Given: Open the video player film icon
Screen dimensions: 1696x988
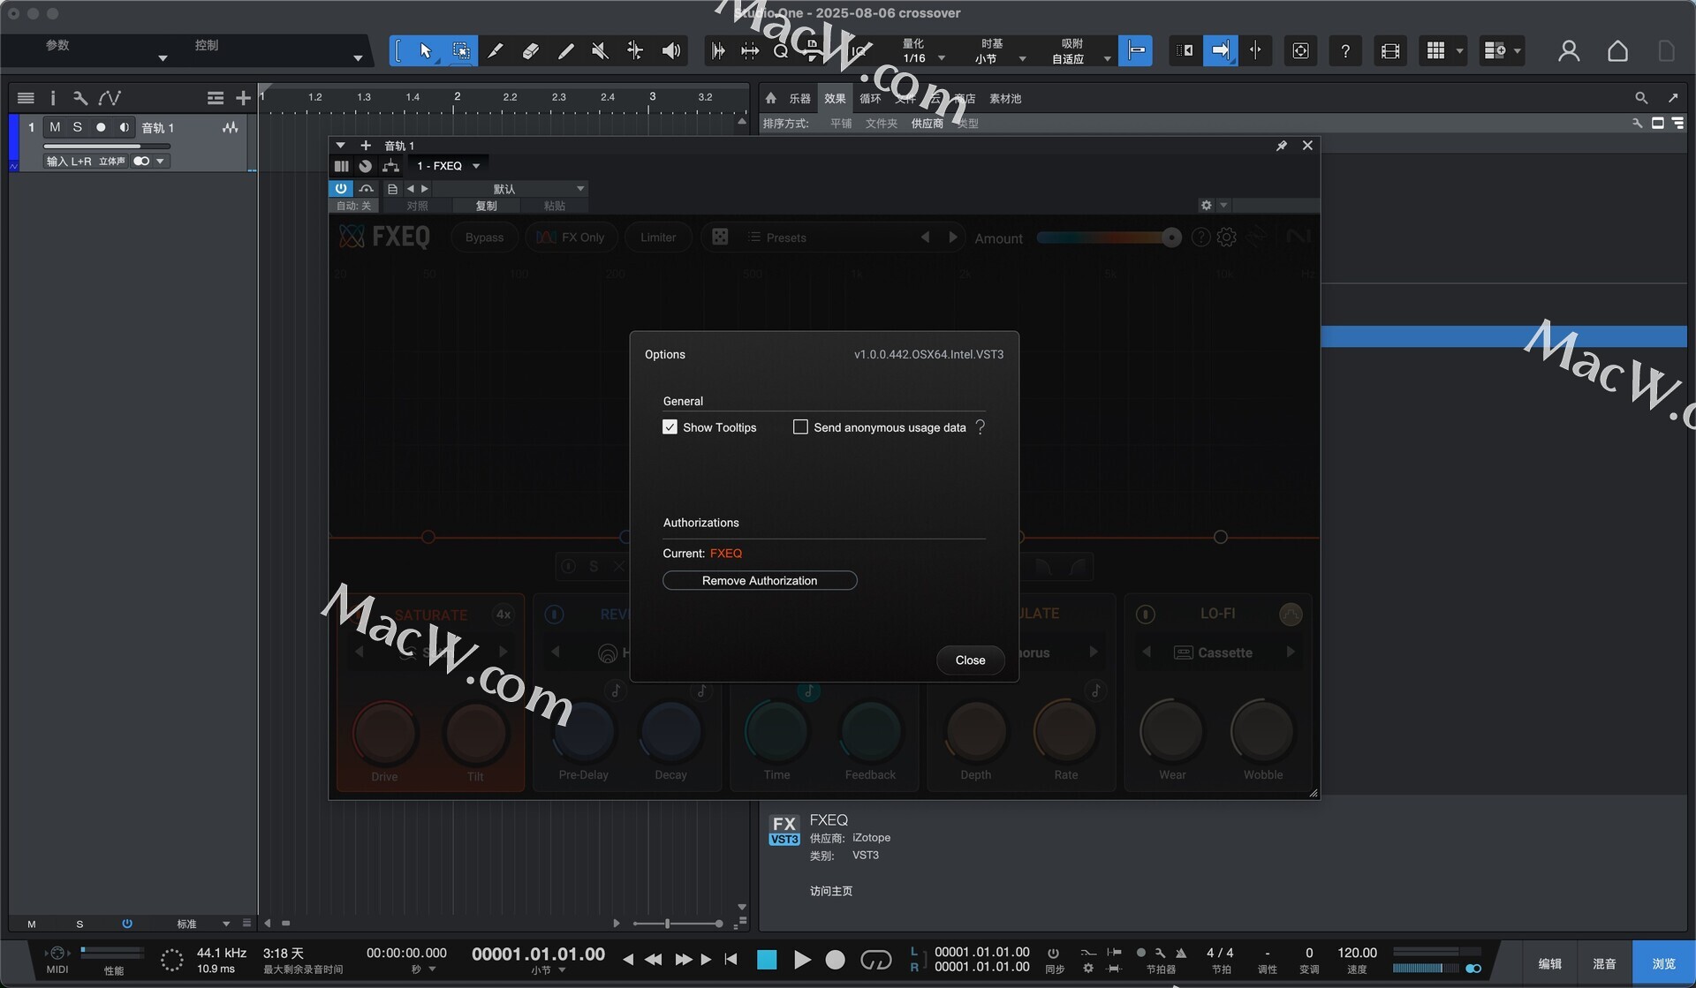Looking at the screenshot, I should (1390, 51).
